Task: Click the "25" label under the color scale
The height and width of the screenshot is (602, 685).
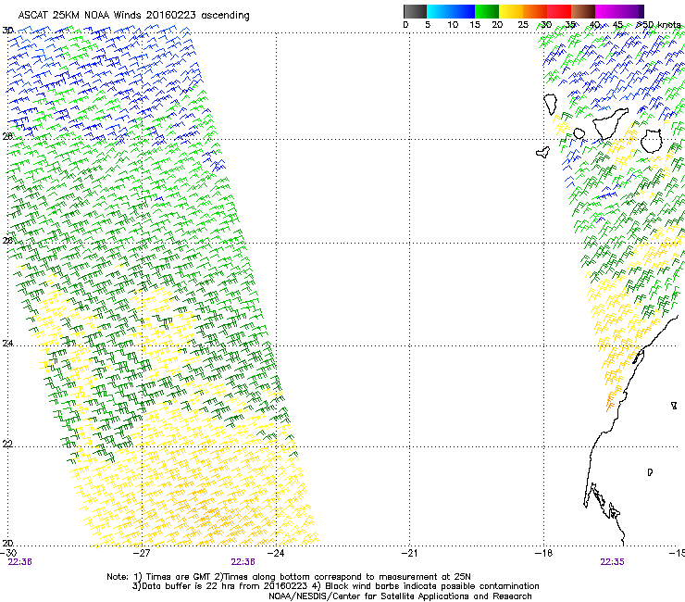Action: (523, 25)
